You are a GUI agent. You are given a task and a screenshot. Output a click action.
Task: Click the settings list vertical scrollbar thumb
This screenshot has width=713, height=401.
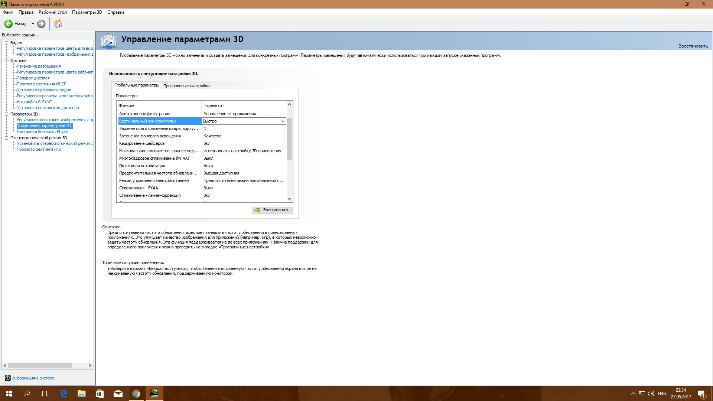tap(290, 139)
